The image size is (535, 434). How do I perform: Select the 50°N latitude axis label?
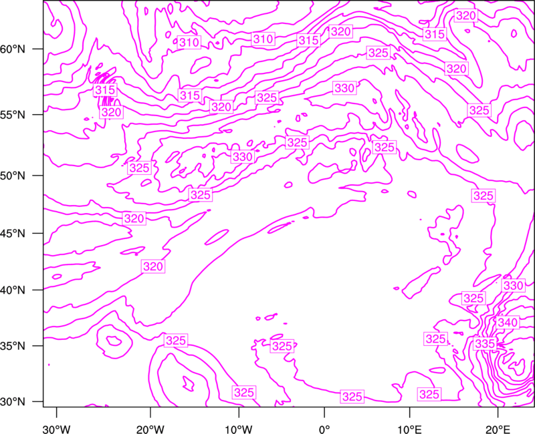(13, 176)
